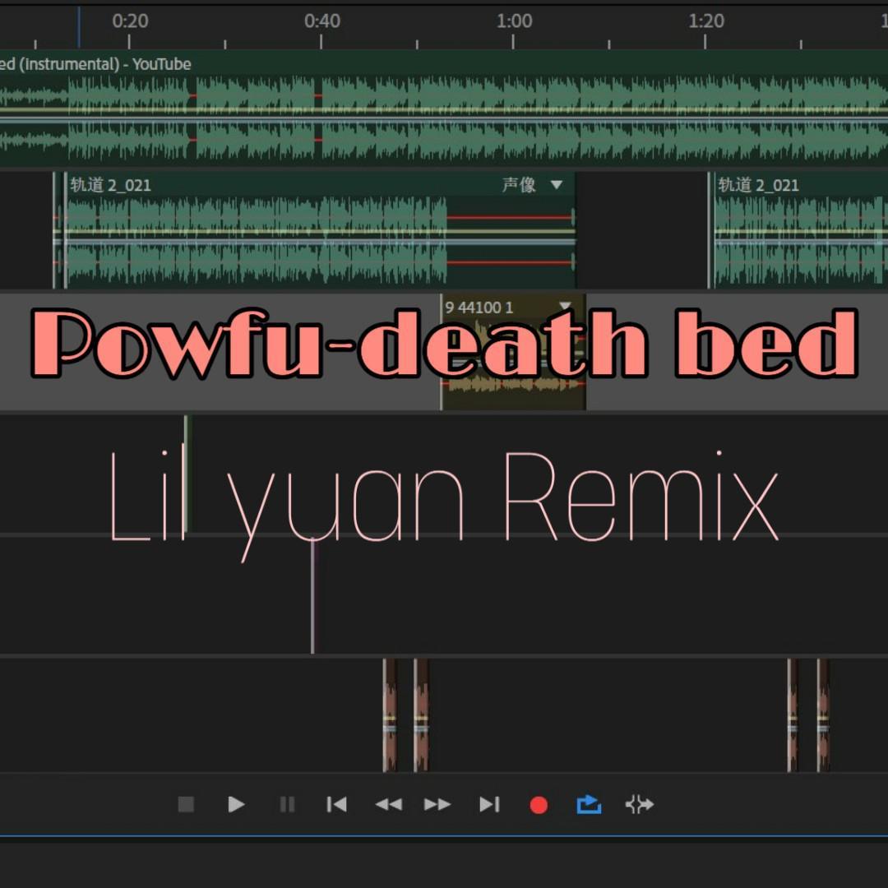Click the blue playhead marker on the ruler
This screenshot has height=888, width=888.
click(79, 27)
